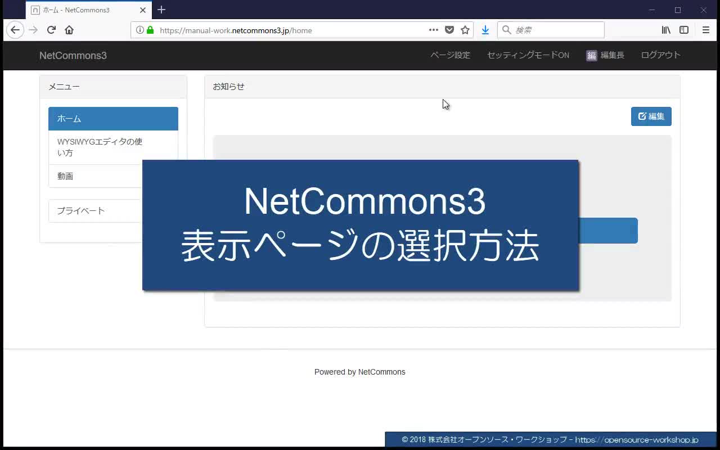Open the Firefox library icon
The height and width of the screenshot is (450, 720).
[666, 30]
